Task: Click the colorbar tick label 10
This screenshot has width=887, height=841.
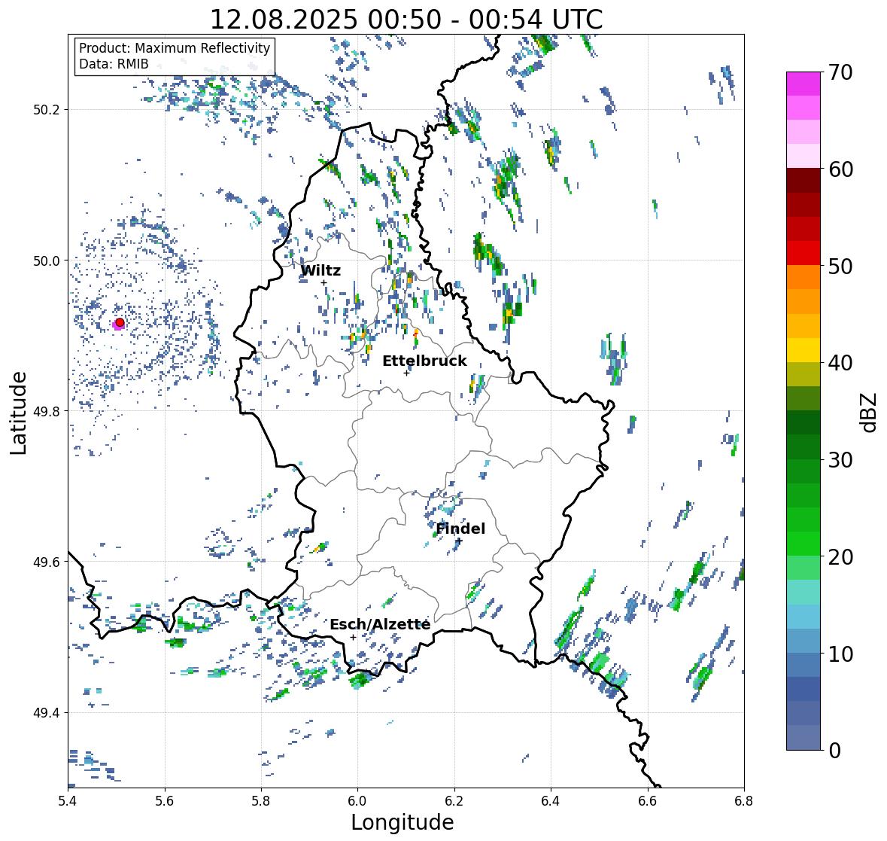Action: coord(840,654)
